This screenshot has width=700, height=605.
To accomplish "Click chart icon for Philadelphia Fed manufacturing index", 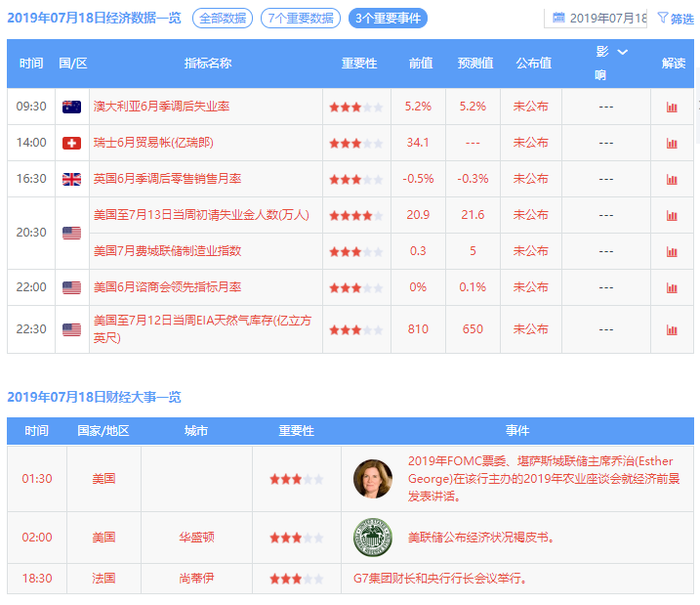I will point(672,252).
